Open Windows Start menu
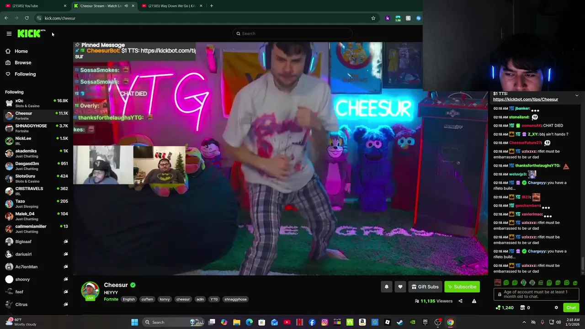The height and width of the screenshot is (329, 585). pos(134,322)
